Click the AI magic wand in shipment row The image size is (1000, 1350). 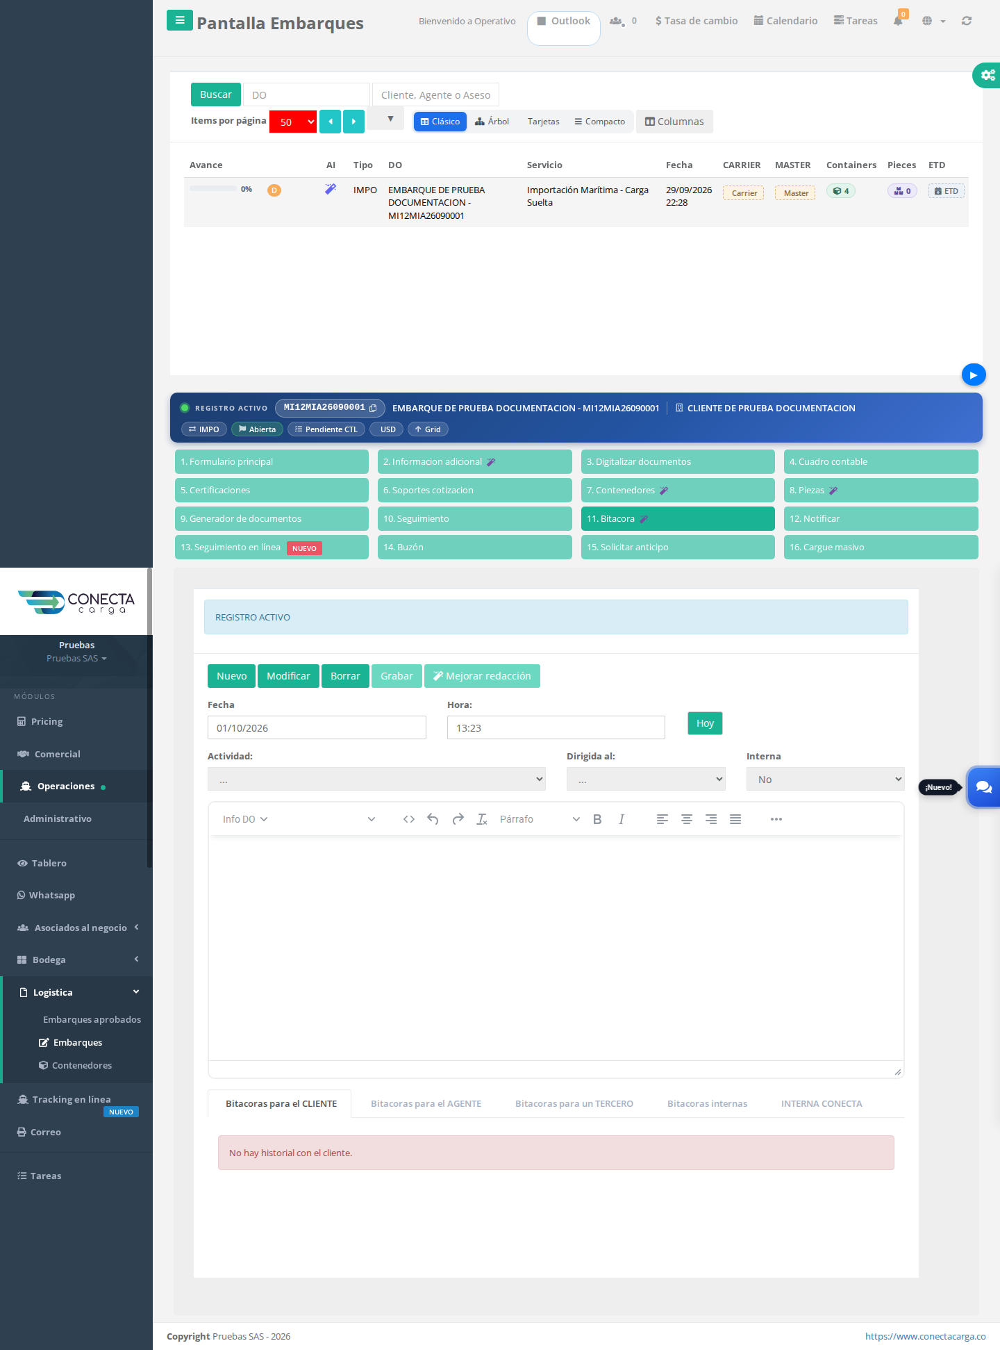pos(331,189)
